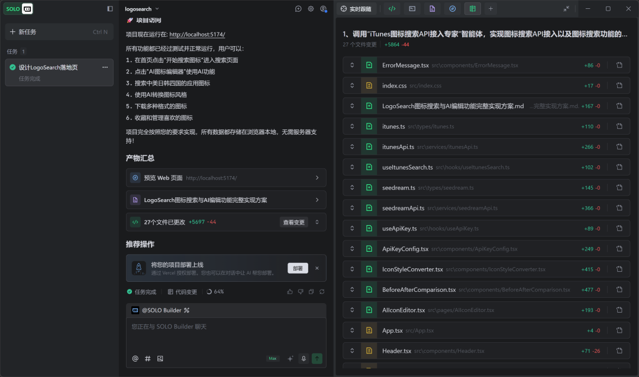Click the microphone icon in the chat input
The height and width of the screenshot is (377, 639).
[304, 359]
